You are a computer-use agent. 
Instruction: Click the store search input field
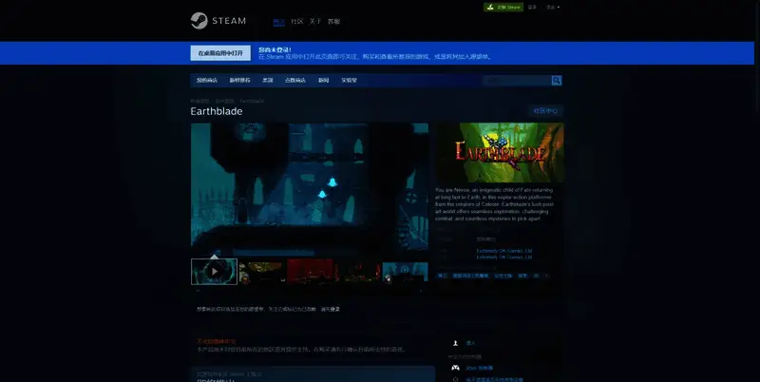(516, 81)
